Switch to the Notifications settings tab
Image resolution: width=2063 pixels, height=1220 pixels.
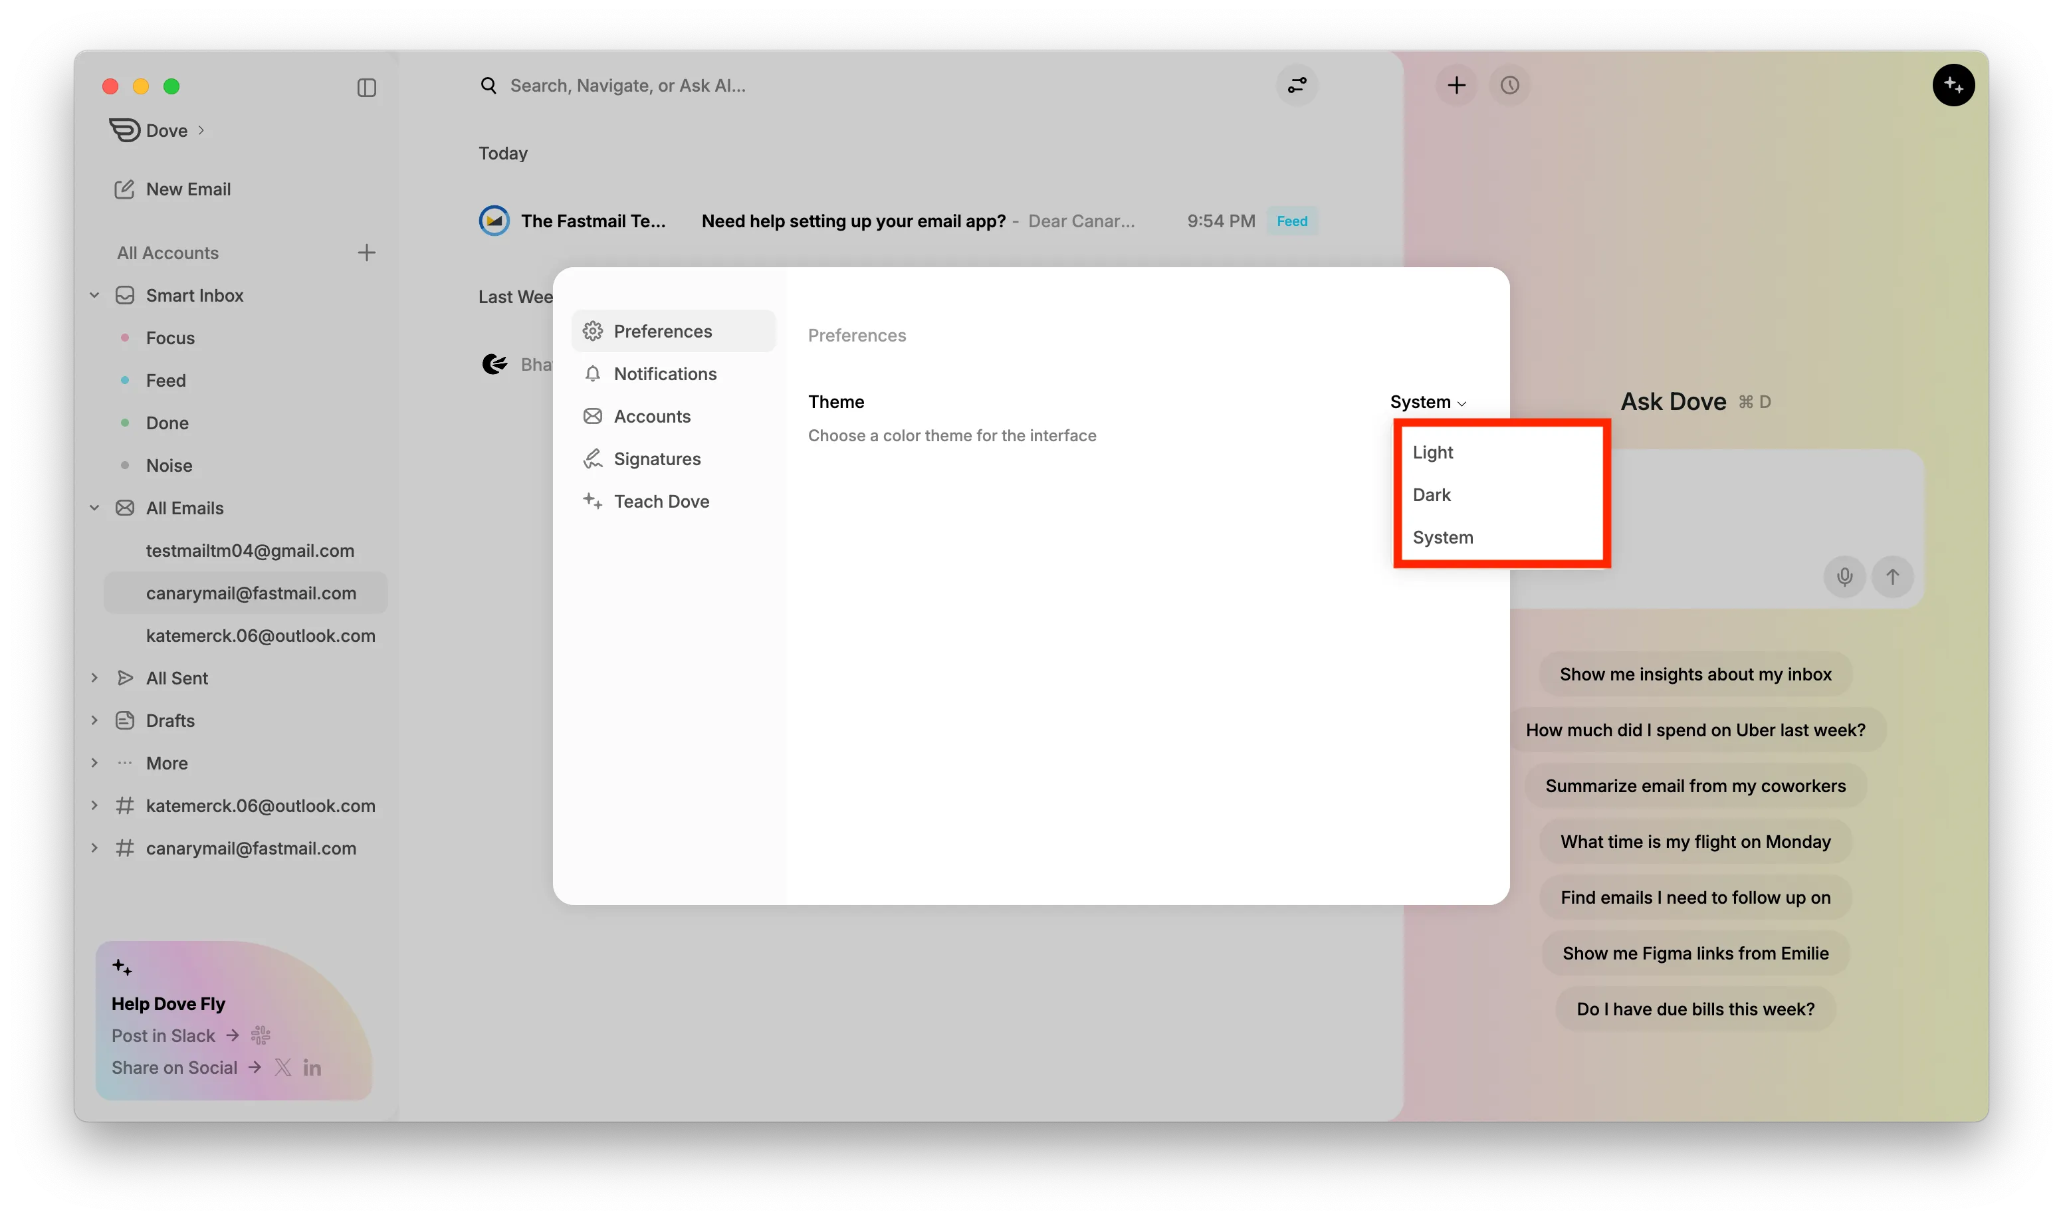pos(665,374)
